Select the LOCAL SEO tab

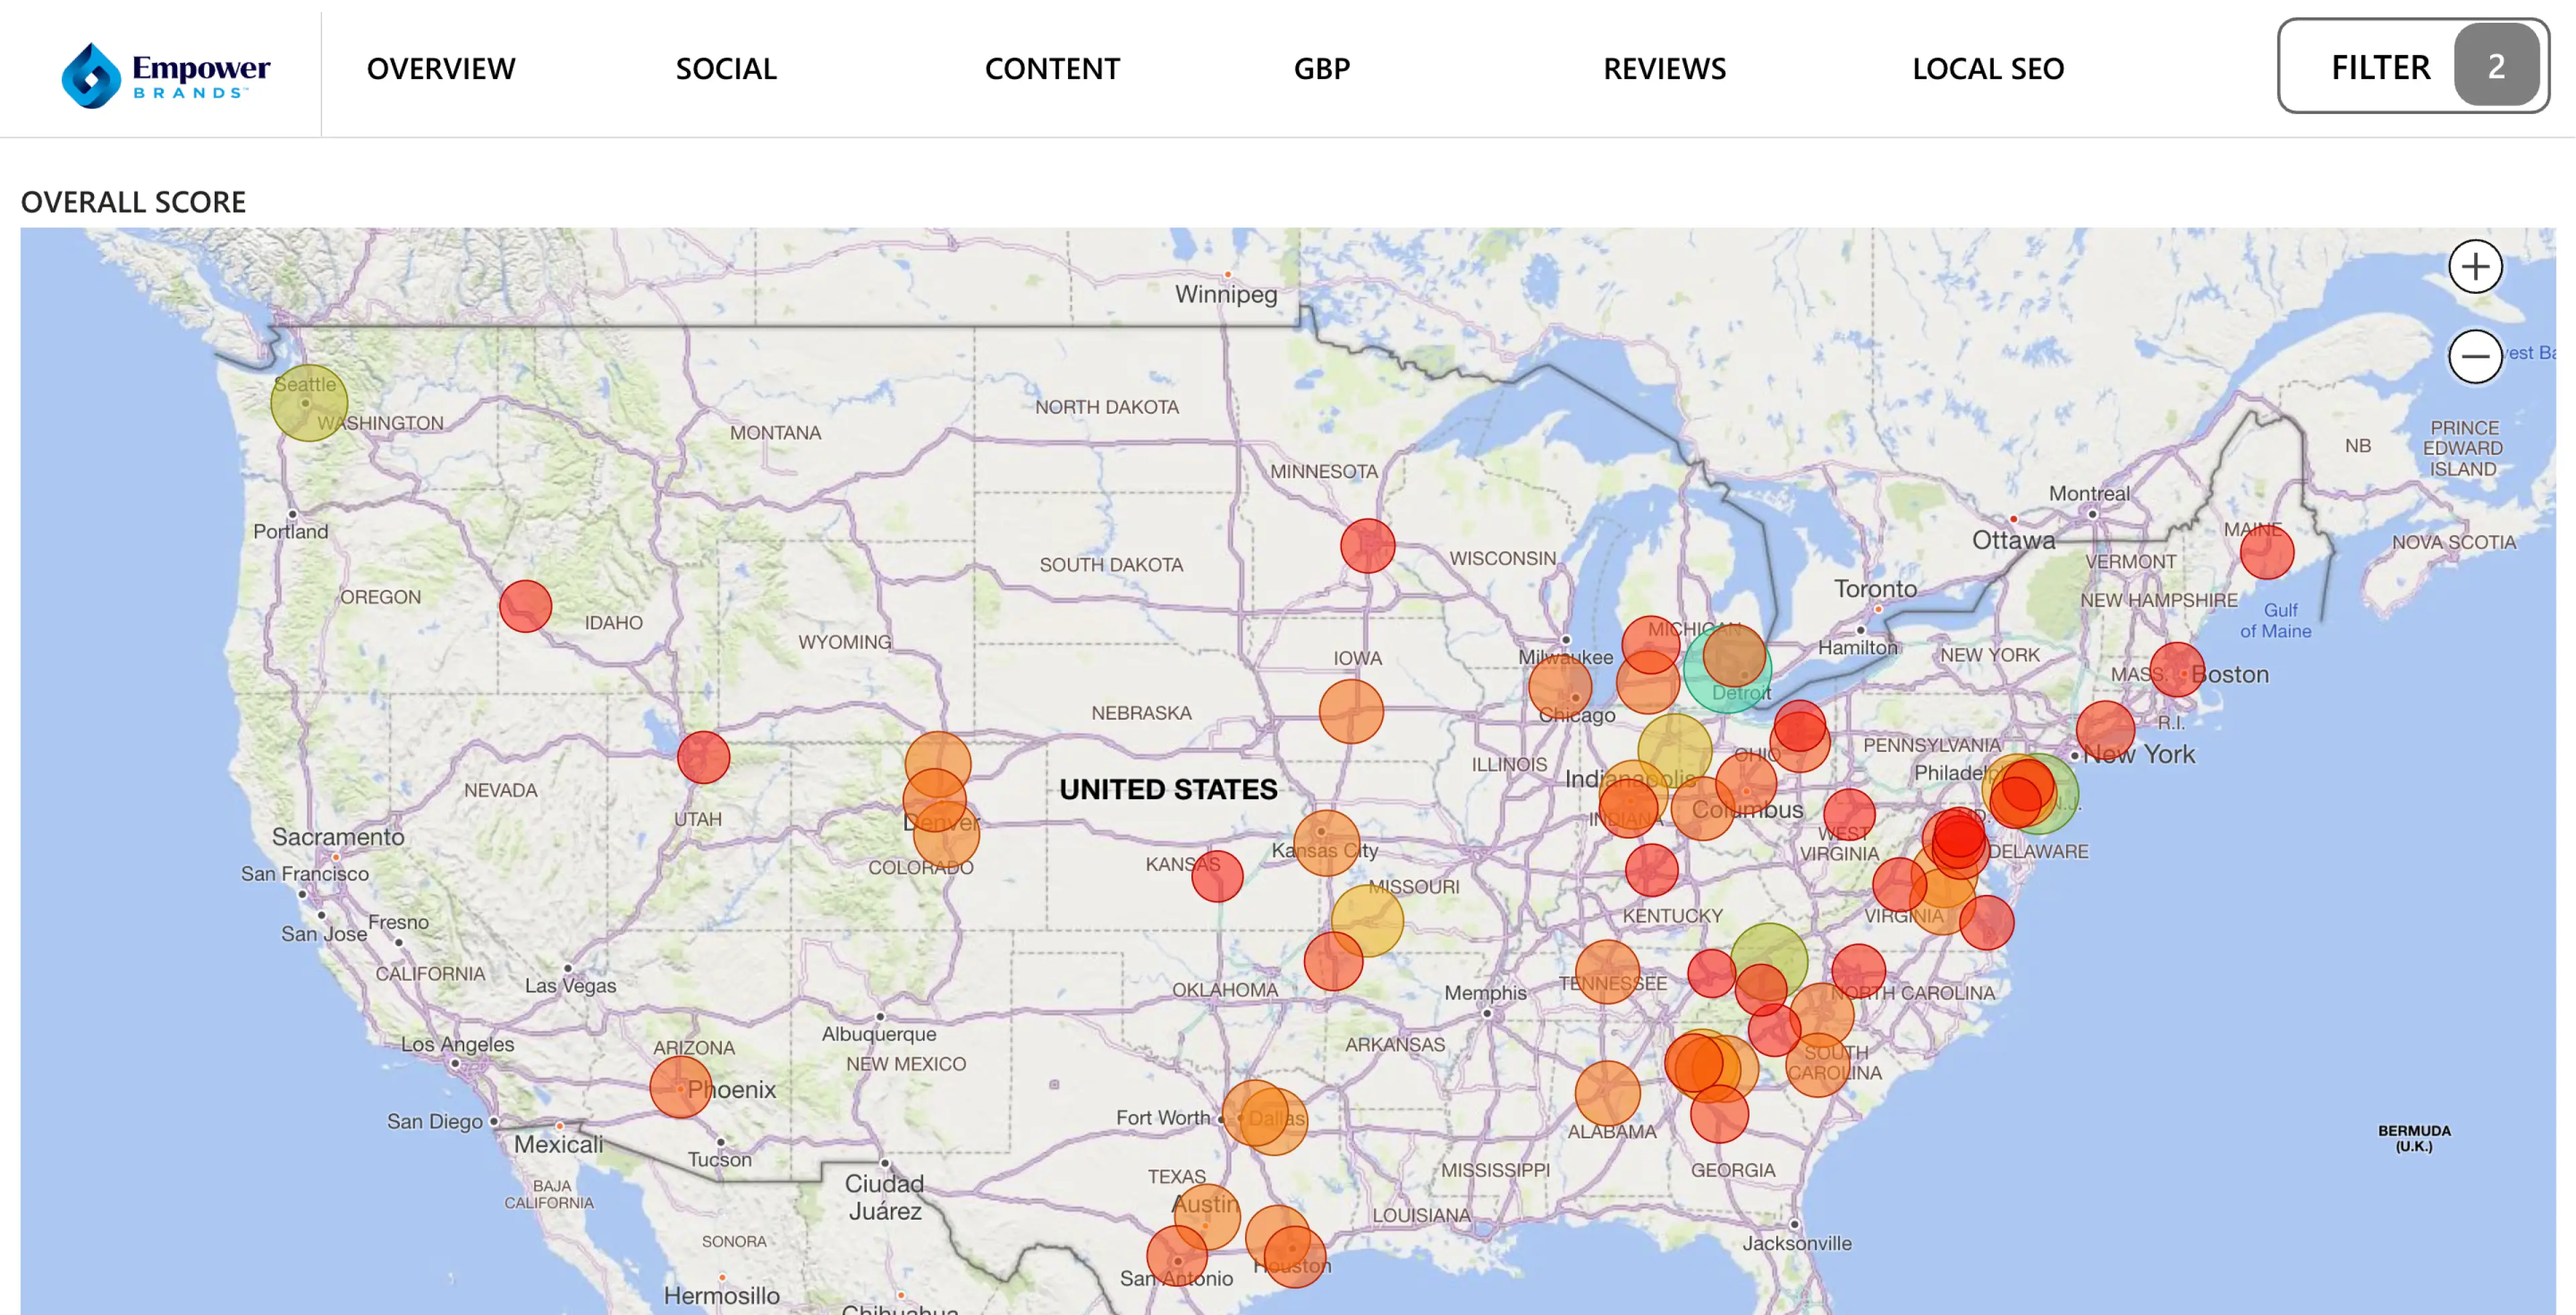pyautogui.click(x=1988, y=69)
